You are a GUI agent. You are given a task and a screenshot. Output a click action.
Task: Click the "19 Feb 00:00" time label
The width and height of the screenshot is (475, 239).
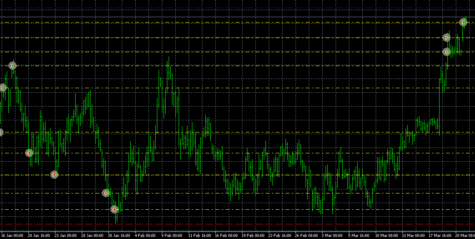point(253,236)
